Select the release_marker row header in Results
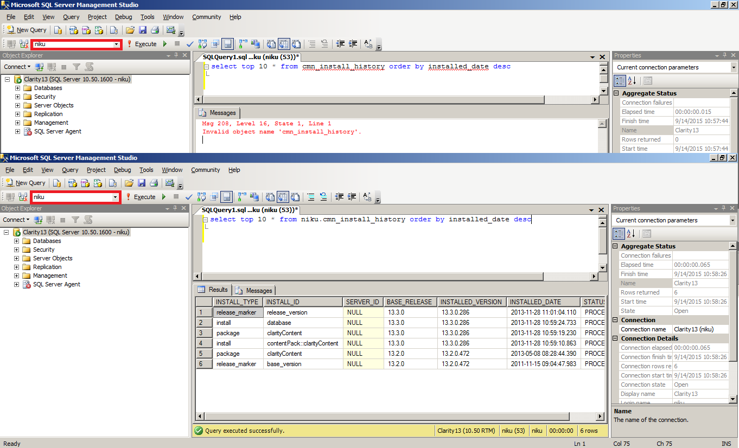 [x=203, y=312]
